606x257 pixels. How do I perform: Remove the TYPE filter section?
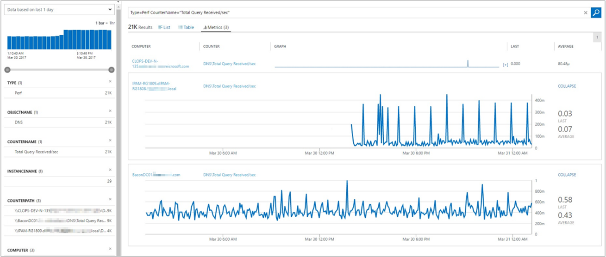110,81
